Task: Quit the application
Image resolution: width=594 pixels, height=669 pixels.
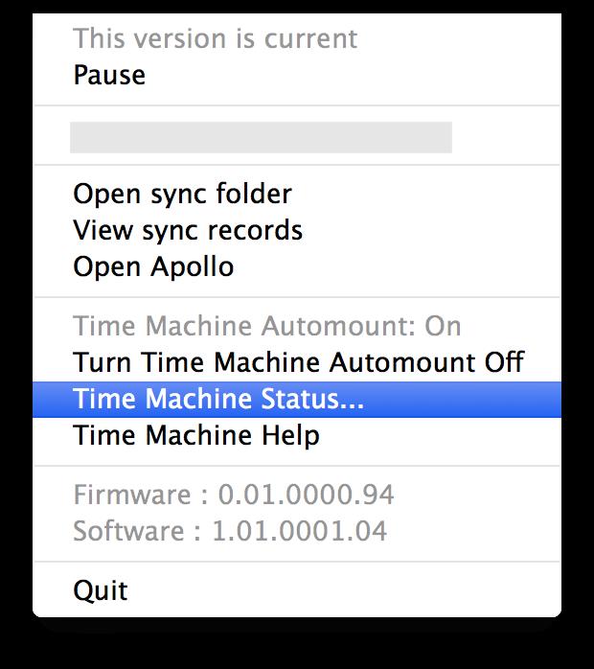Action: 297,591
